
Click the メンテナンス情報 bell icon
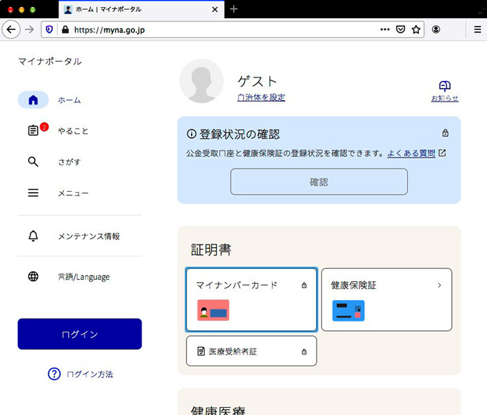coord(33,236)
